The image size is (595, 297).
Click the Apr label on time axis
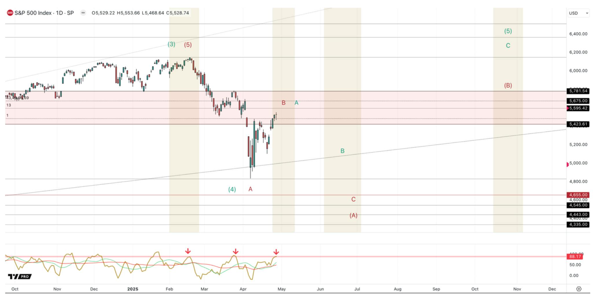(x=243, y=289)
